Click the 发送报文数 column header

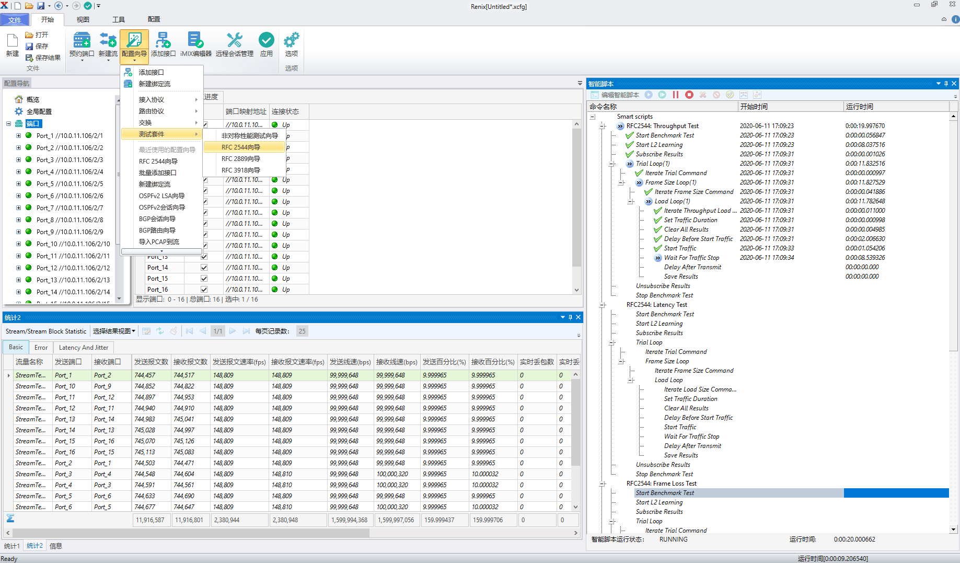[x=151, y=362]
